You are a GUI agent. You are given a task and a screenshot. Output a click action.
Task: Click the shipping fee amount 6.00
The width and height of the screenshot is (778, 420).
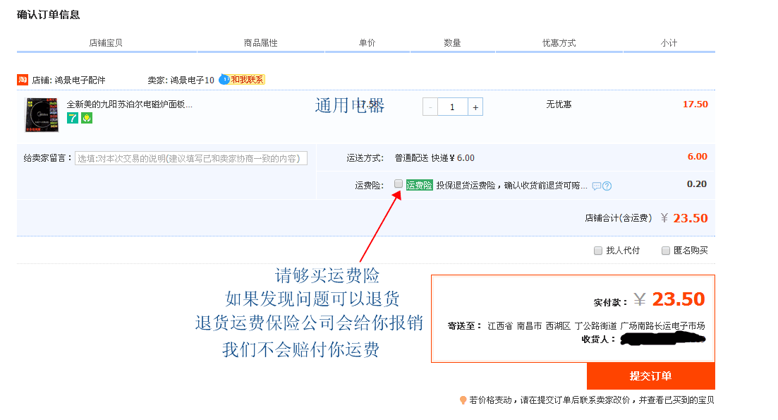[697, 157]
